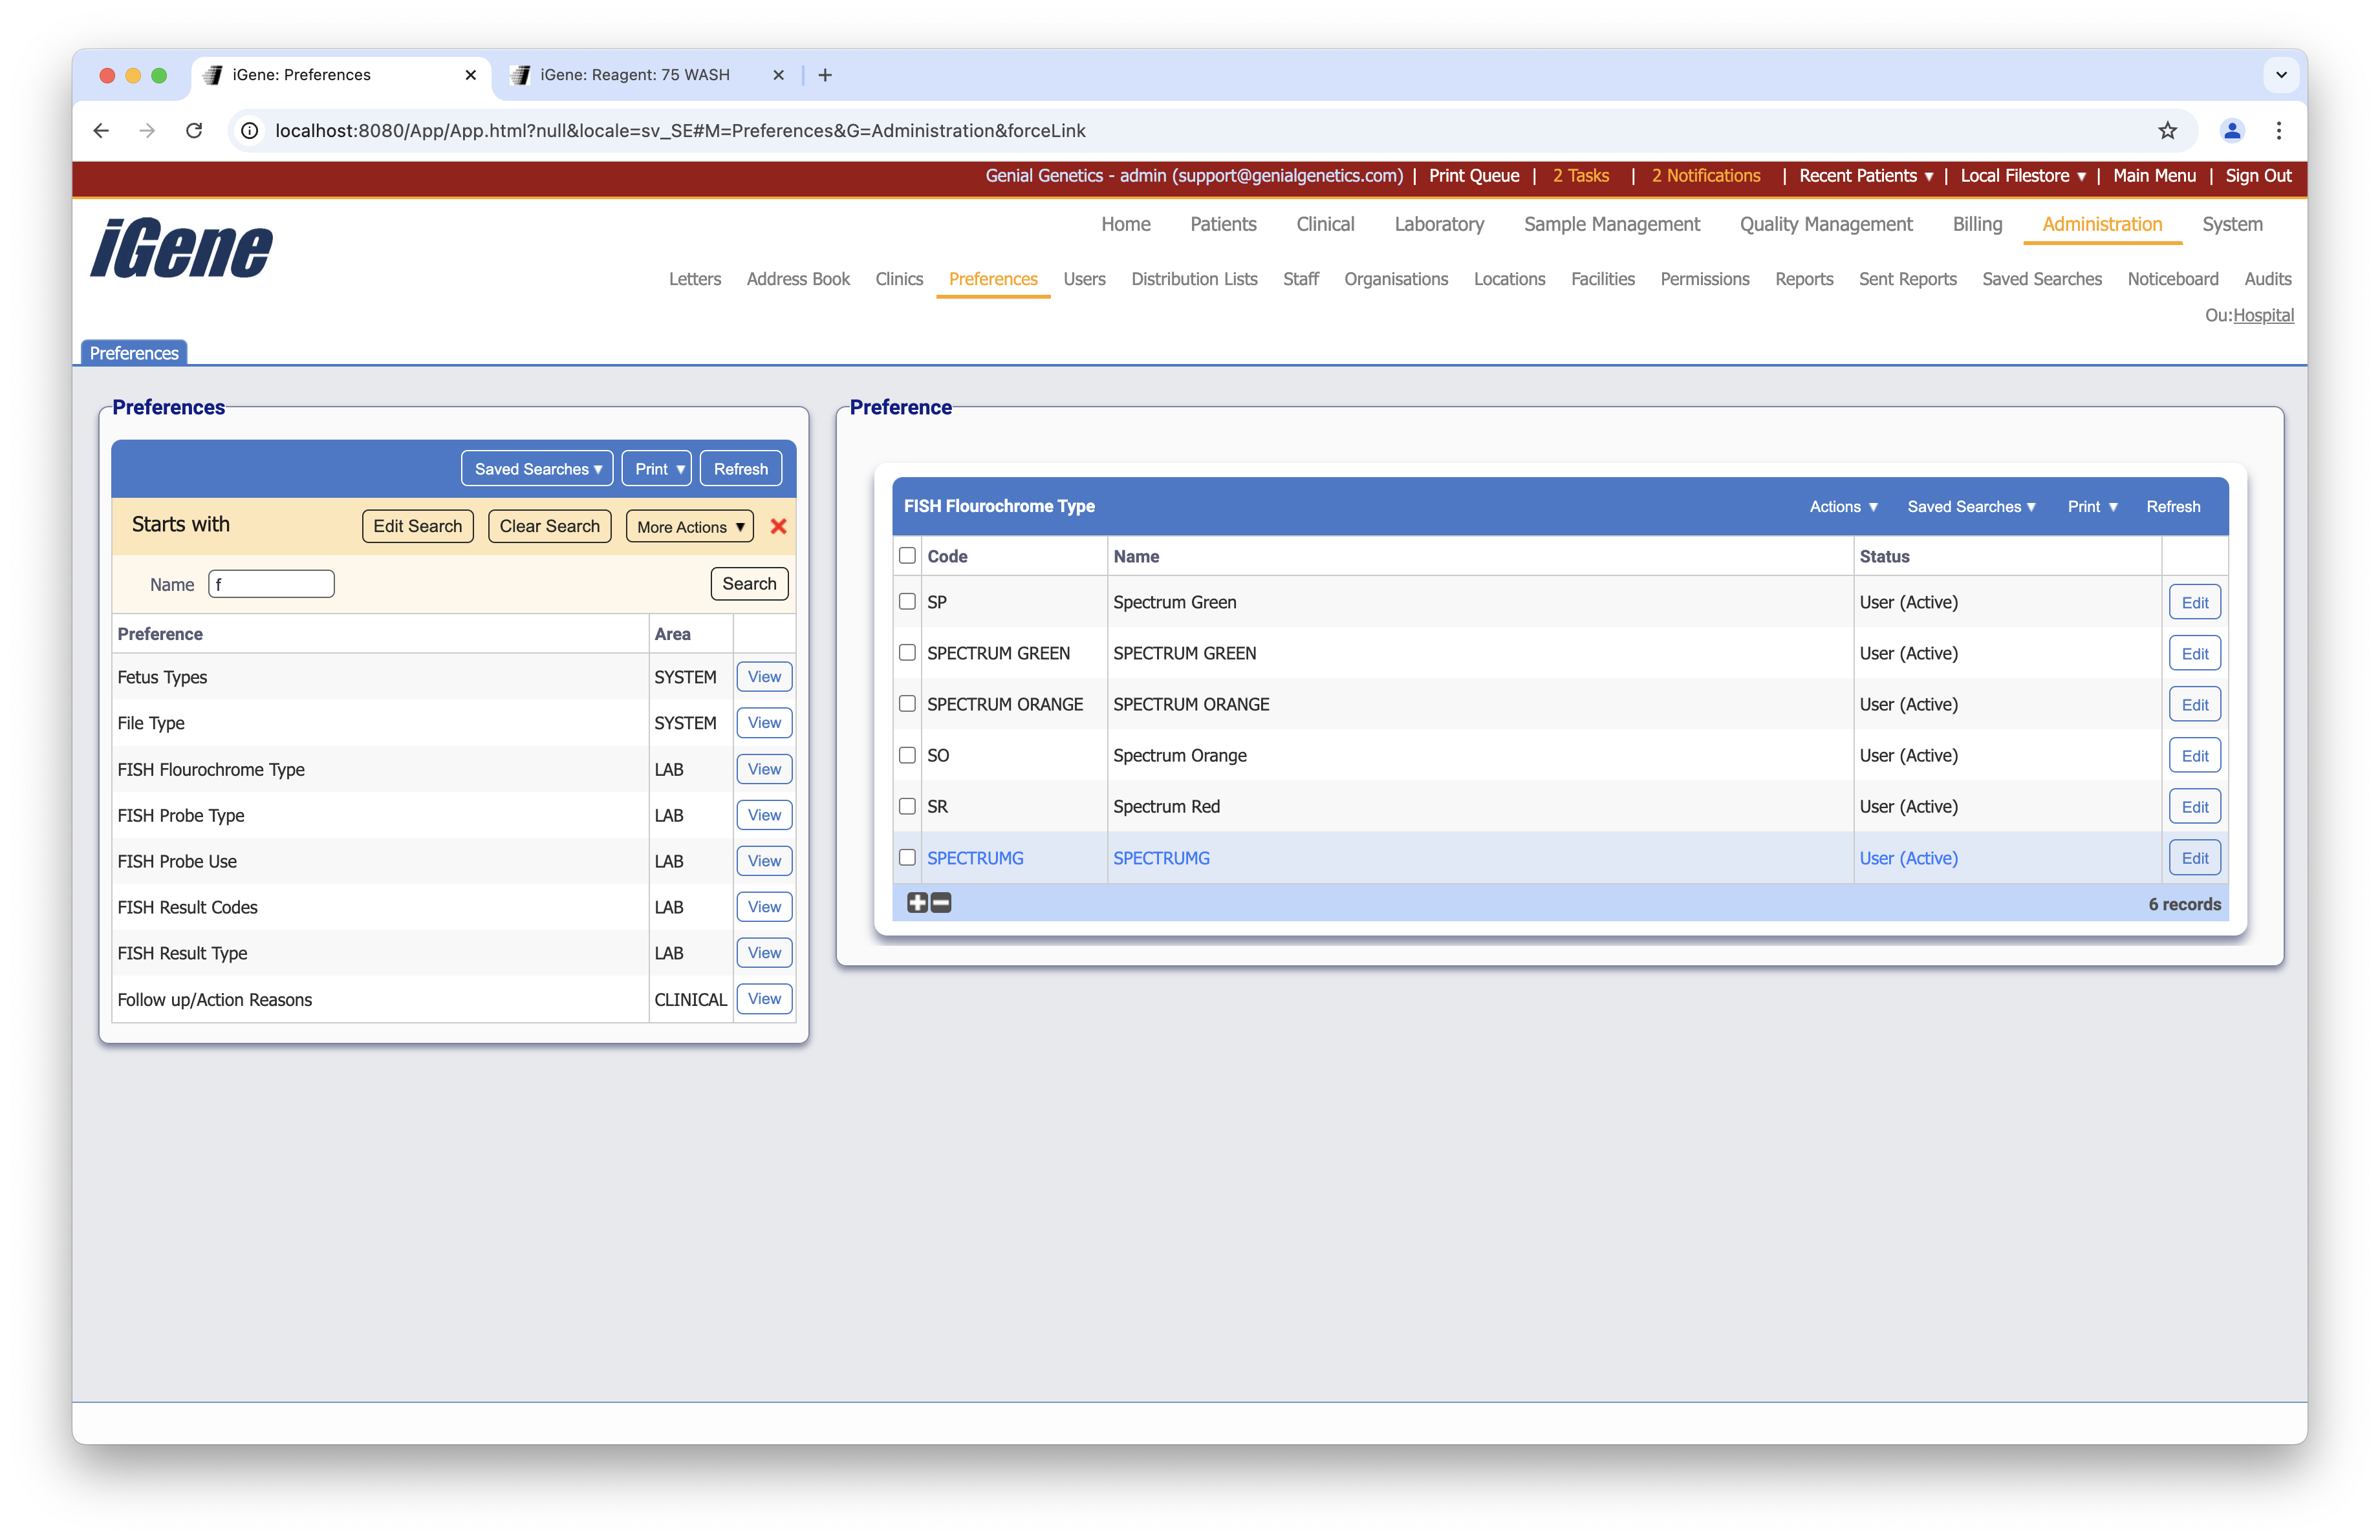Go back using the browser back arrow
Viewport: 2380px width, 1540px height.
point(101,131)
